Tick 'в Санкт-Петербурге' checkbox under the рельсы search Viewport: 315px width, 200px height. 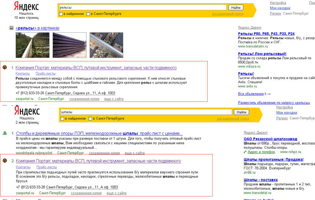click(x=88, y=14)
